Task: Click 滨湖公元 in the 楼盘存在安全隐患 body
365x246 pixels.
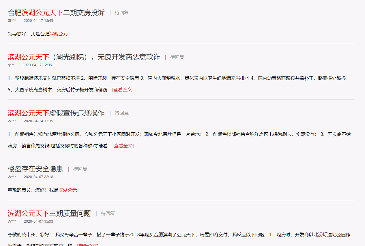Action: tap(68, 190)
